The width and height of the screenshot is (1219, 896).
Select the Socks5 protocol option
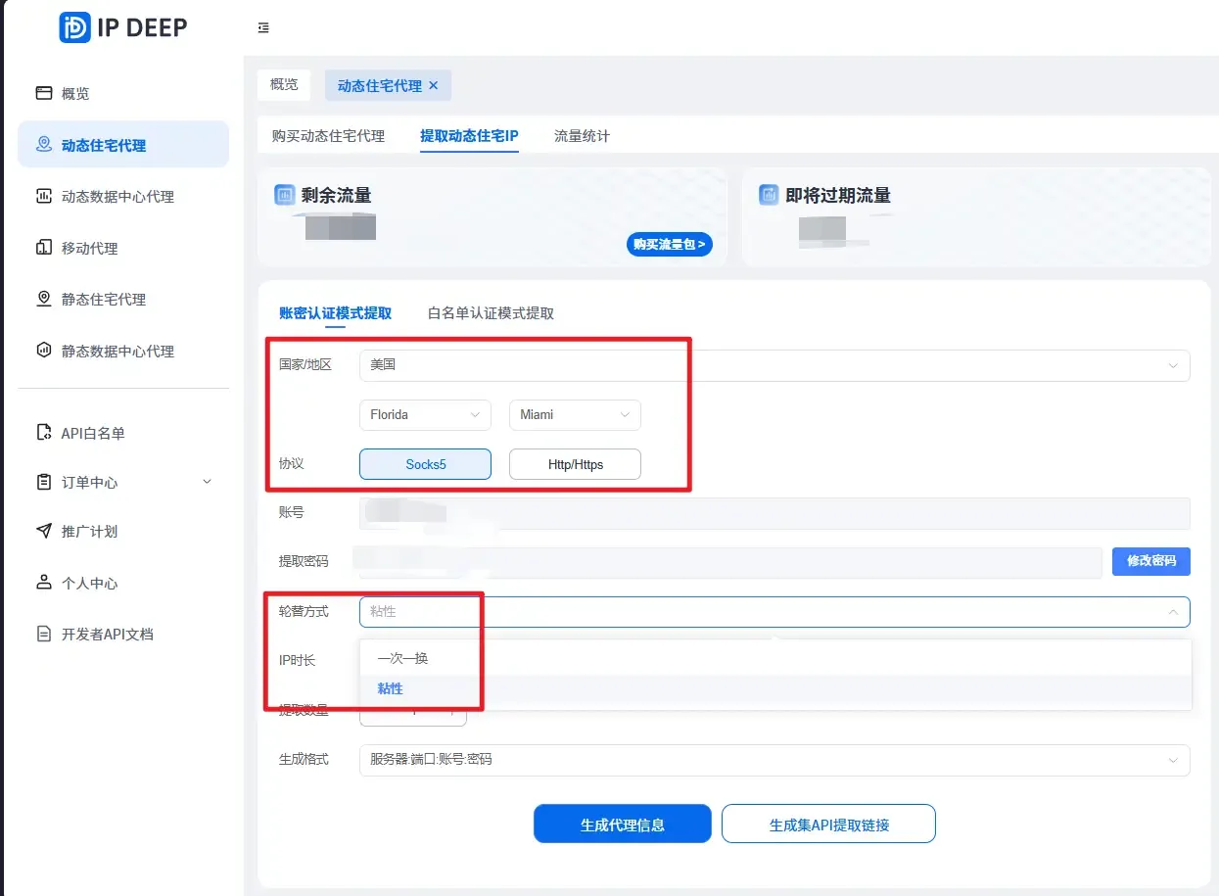coord(425,463)
